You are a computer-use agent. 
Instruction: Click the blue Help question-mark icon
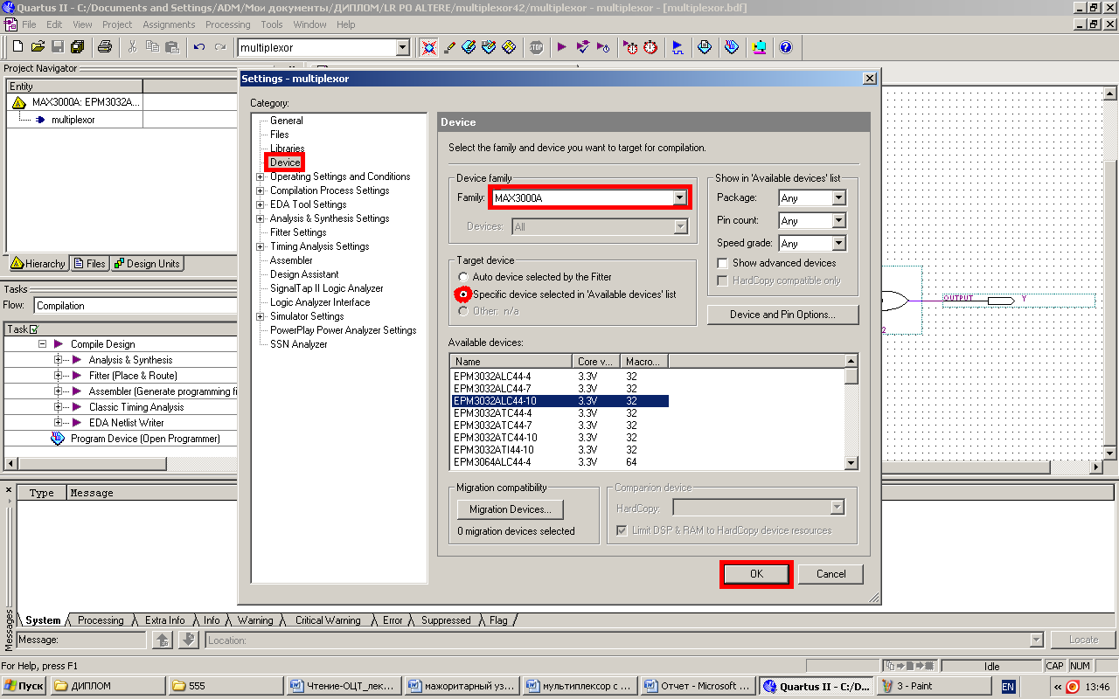point(786,47)
